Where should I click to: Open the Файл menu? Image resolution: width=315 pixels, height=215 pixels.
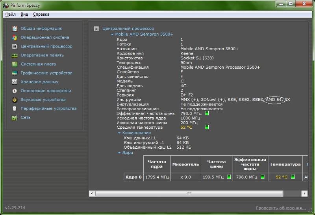click(11, 14)
